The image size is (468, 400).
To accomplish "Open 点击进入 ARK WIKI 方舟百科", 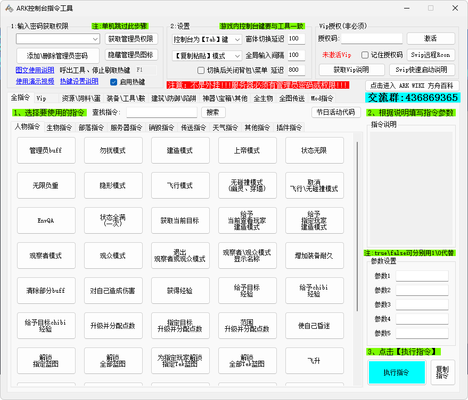I will (x=412, y=86).
